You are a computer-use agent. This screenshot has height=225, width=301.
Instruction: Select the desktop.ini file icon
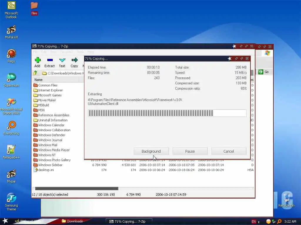pos(35,170)
